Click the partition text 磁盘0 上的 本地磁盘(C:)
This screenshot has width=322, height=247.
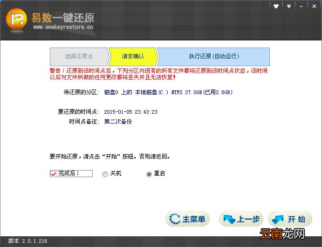point(136,92)
